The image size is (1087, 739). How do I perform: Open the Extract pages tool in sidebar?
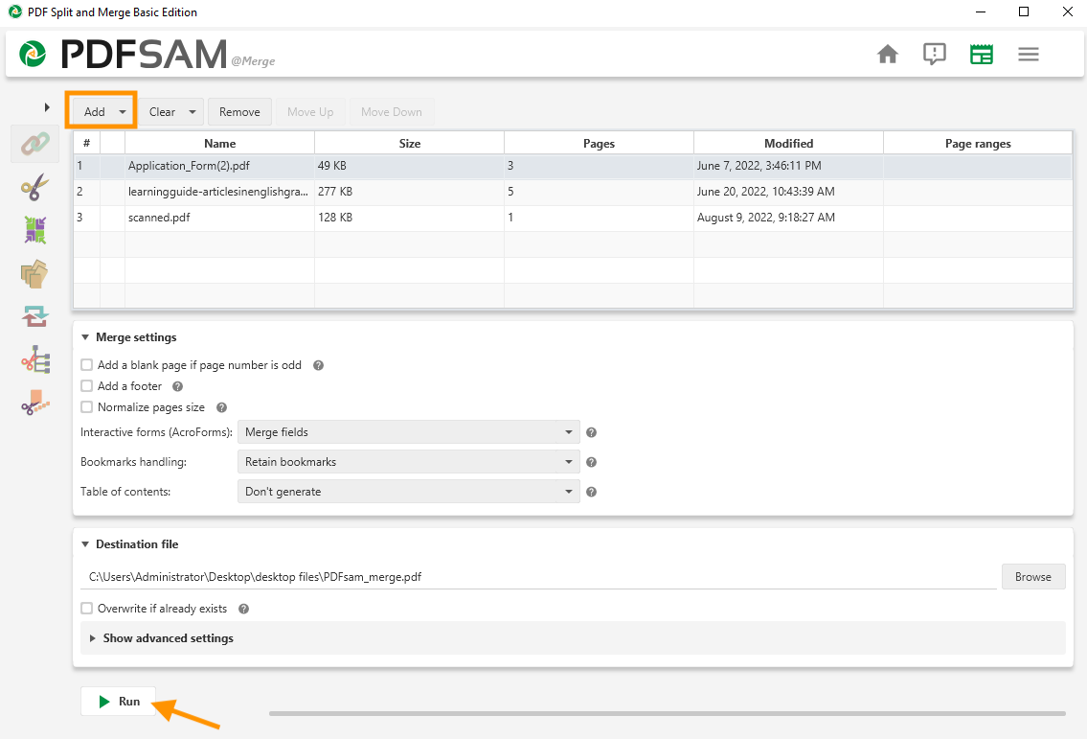(x=34, y=274)
